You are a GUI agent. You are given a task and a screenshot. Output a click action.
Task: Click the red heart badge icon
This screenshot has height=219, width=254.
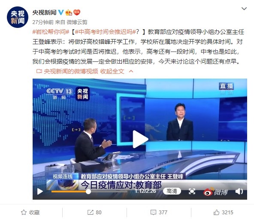point(77,12)
